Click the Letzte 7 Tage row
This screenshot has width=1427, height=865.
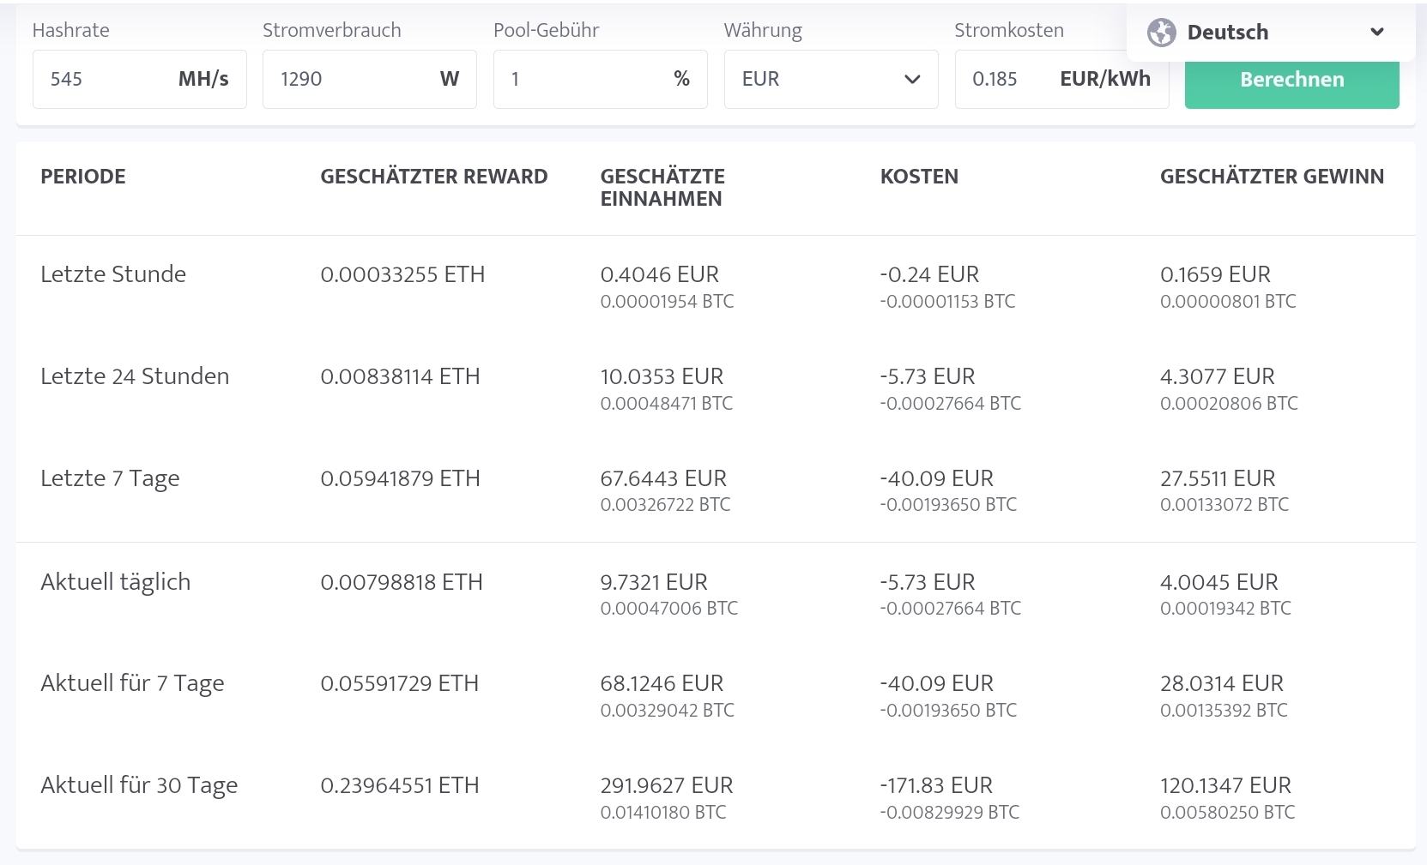[110, 478]
